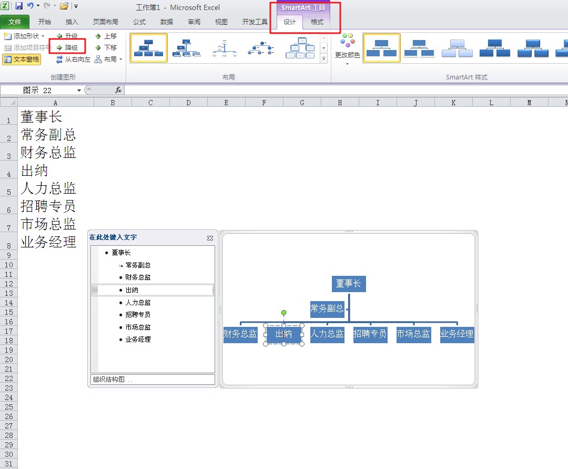Click the Save icon in quick access toolbar
The height and width of the screenshot is (469, 568).
pyautogui.click(x=19, y=6)
